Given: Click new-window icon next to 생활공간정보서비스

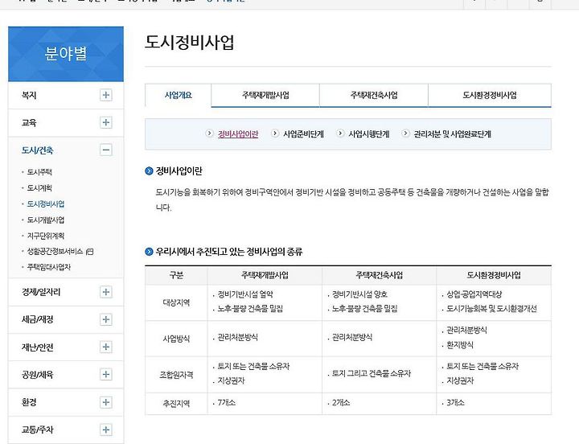Looking at the screenshot, I should click(x=89, y=252).
